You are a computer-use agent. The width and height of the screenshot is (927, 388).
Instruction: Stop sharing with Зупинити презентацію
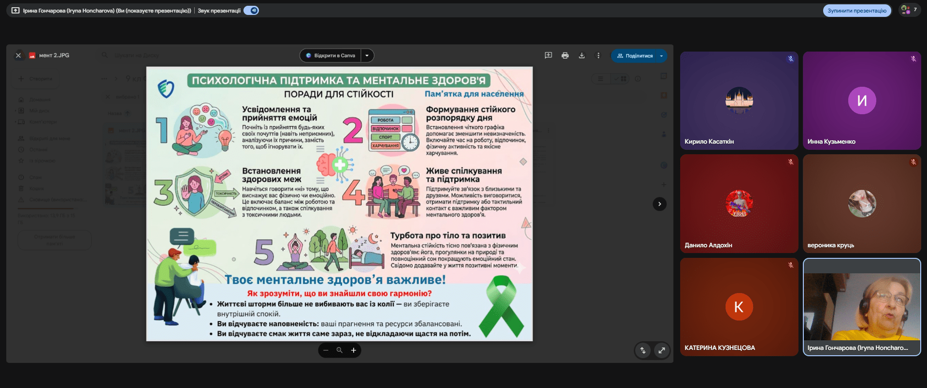(x=857, y=11)
